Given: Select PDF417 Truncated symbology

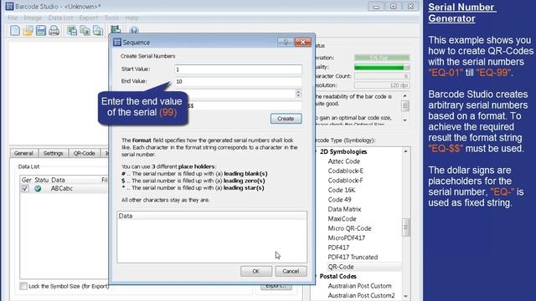Looking at the screenshot, I should coord(353,257).
